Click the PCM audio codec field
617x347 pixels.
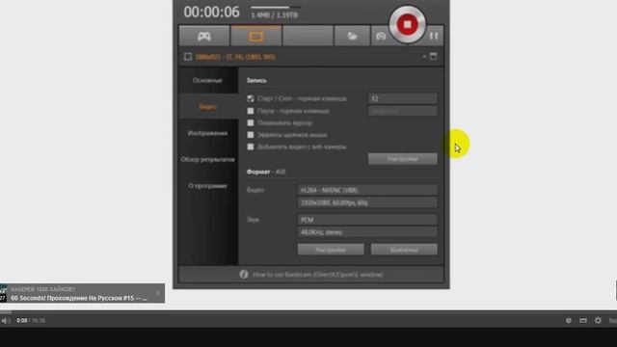click(367, 220)
